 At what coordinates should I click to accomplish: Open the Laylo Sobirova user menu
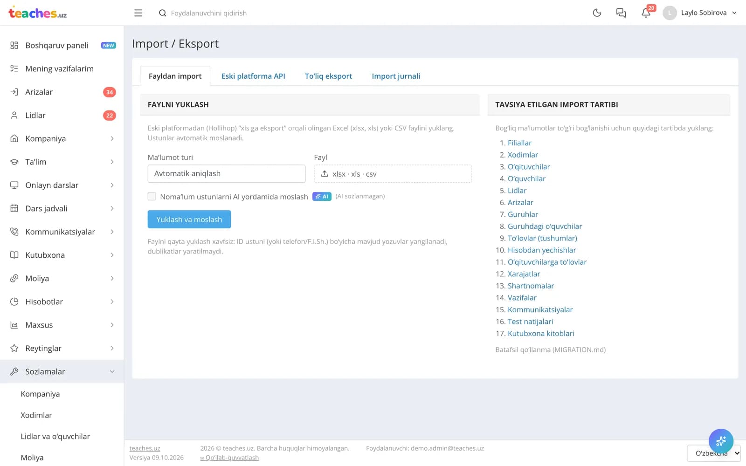point(700,13)
